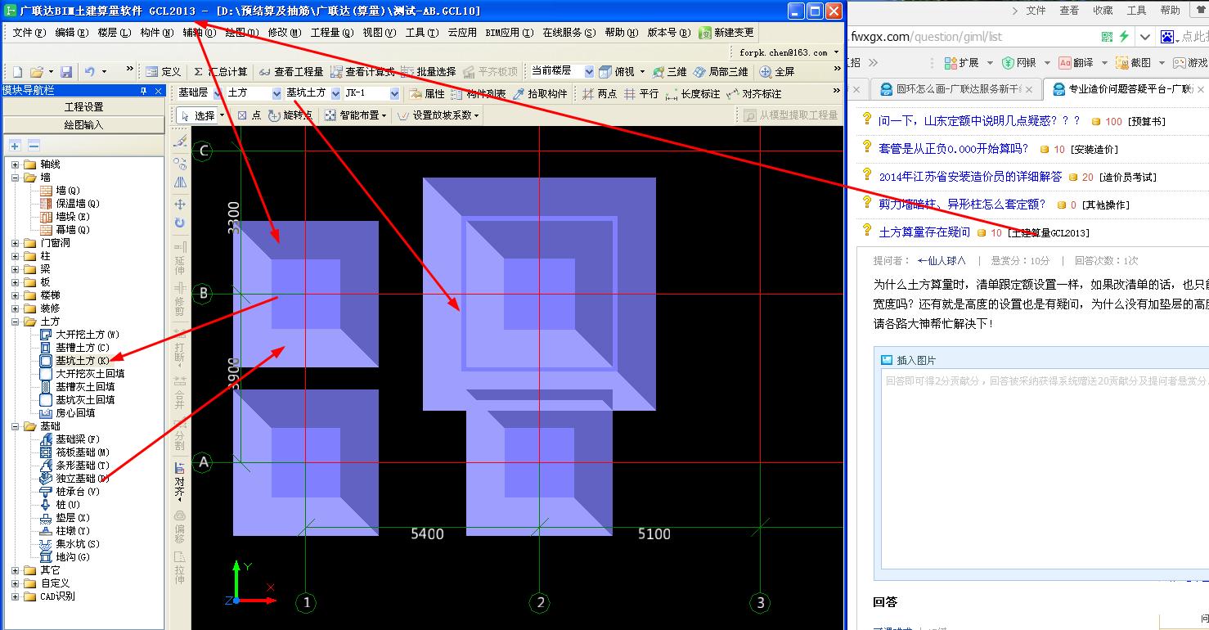The width and height of the screenshot is (1209, 630).
Task: Click the Open folder icon
Action: [35, 72]
